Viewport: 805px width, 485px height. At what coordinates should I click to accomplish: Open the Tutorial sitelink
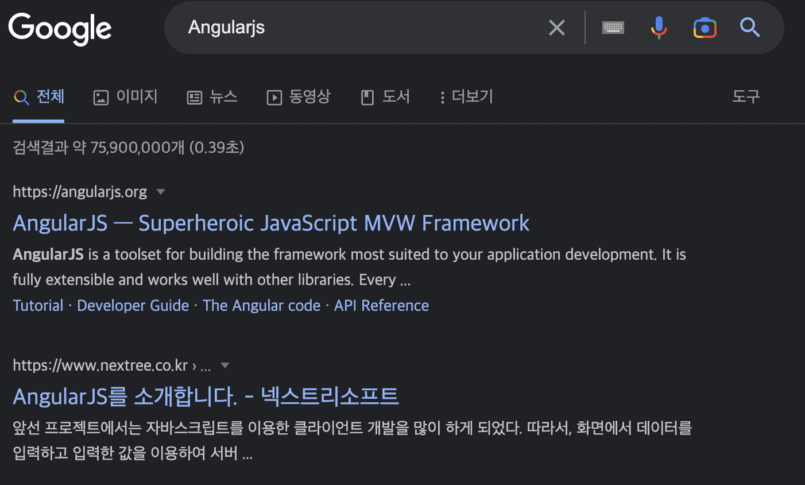point(38,305)
